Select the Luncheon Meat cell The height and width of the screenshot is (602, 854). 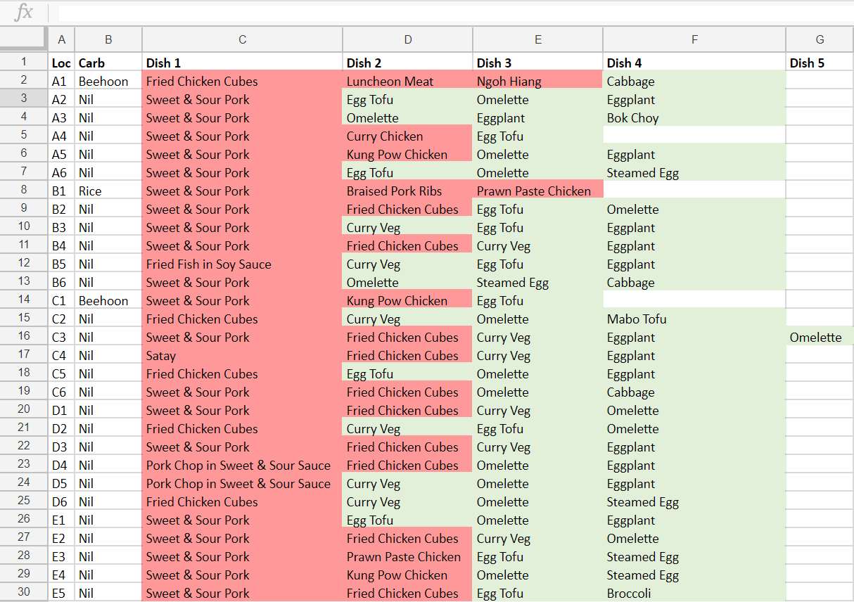407,82
